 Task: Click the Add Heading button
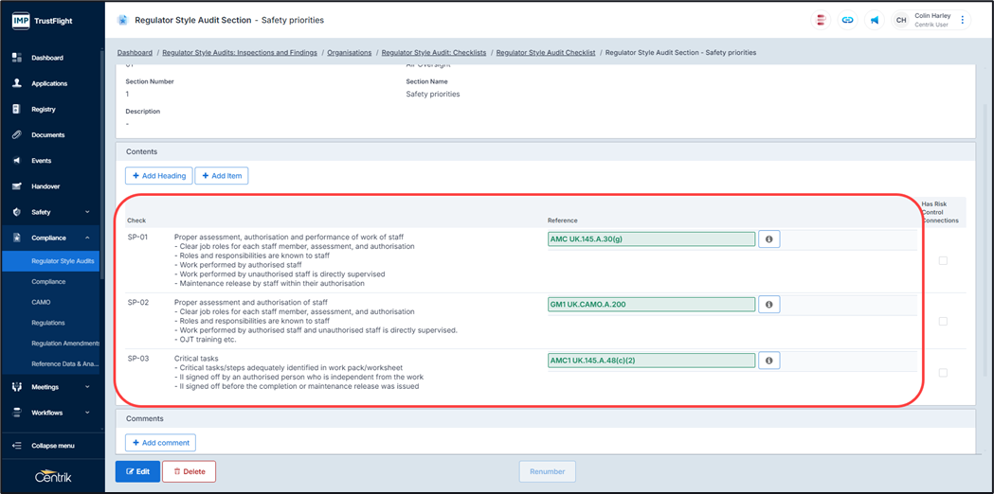[x=158, y=176]
